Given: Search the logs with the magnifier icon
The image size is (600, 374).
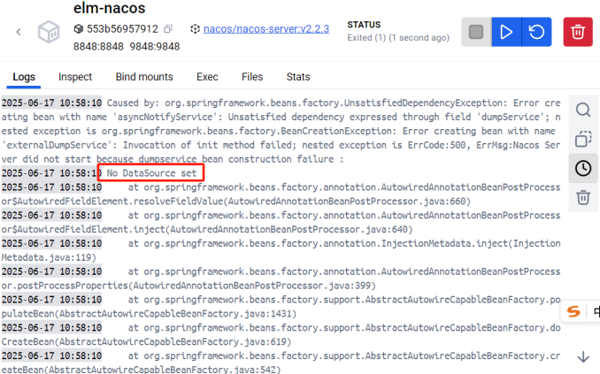Looking at the screenshot, I should click(x=583, y=111).
